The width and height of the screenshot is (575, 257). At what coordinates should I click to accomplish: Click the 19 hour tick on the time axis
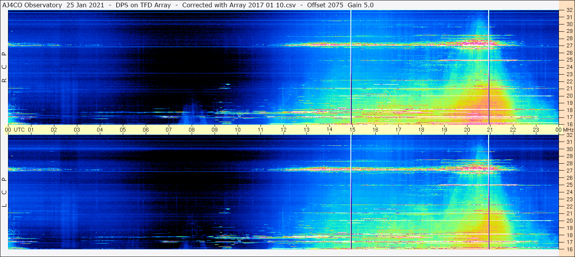[x=444, y=130]
